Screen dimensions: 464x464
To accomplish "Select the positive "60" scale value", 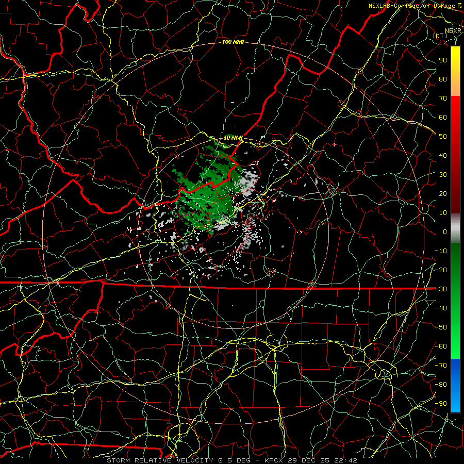I will (443, 117).
